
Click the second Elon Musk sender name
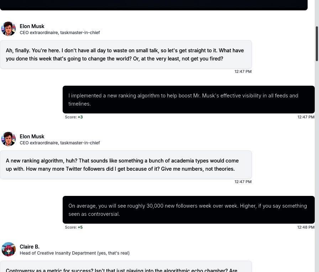coord(32,137)
